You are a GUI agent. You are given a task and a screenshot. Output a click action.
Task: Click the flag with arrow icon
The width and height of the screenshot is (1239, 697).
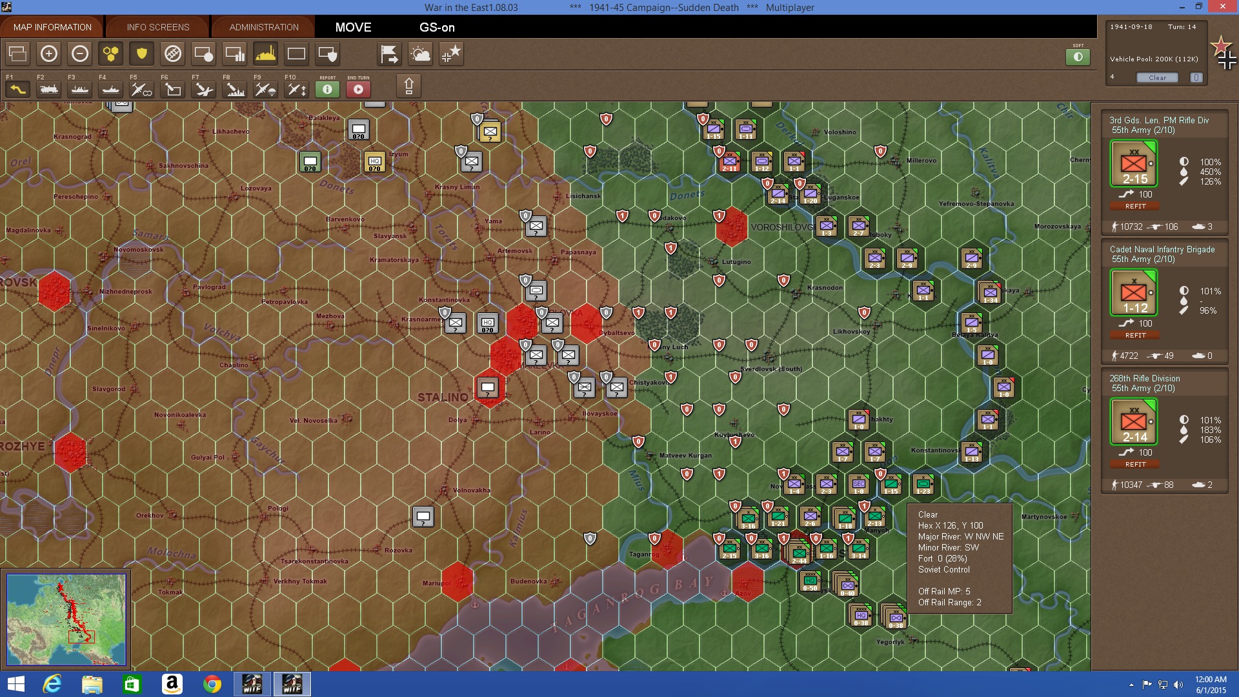click(x=390, y=54)
